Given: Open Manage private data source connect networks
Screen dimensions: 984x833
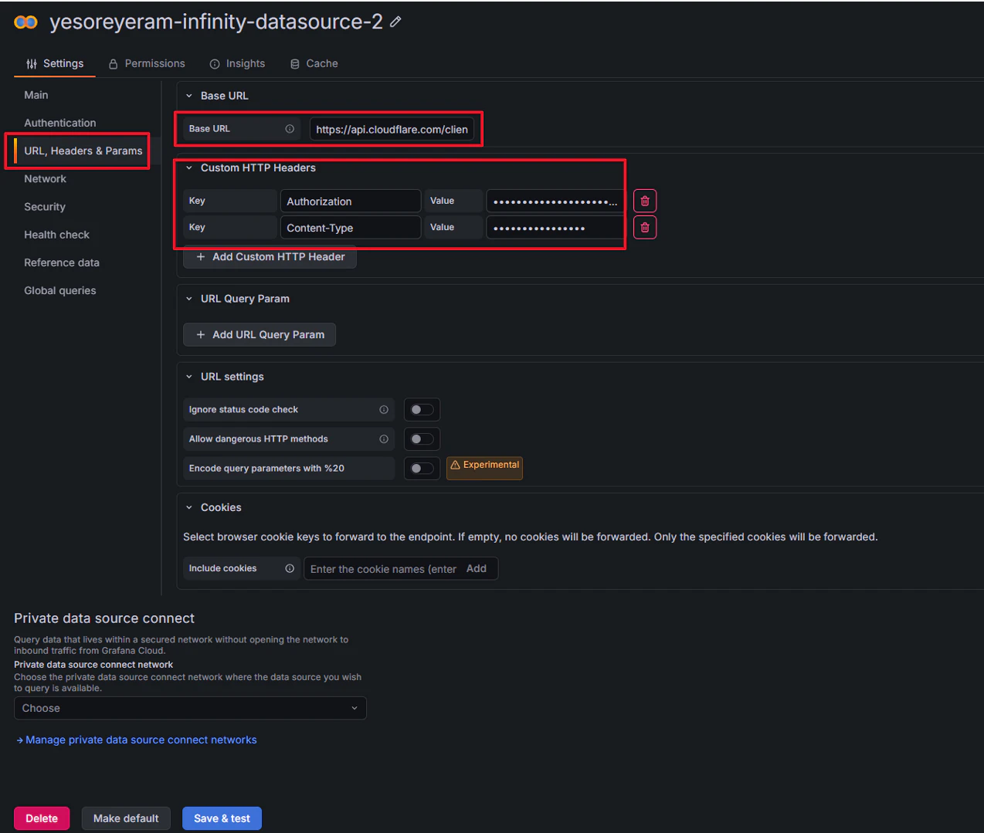Looking at the screenshot, I should (137, 740).
